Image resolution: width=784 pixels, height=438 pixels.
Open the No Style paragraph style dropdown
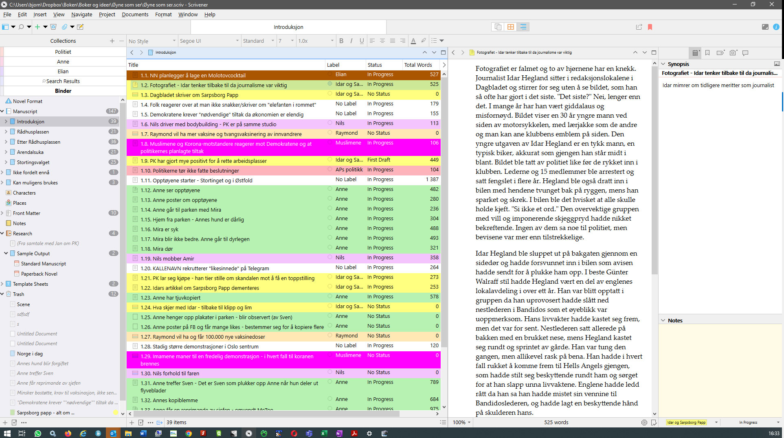(x=152, y=41)
